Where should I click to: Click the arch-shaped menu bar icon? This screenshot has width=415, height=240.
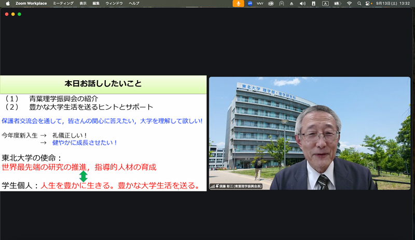tap(282, 4)
